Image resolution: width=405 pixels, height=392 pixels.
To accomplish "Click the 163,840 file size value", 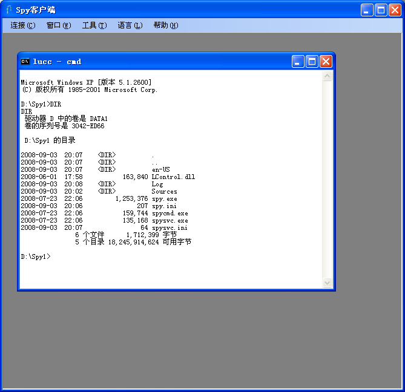I will click(136, 177).
